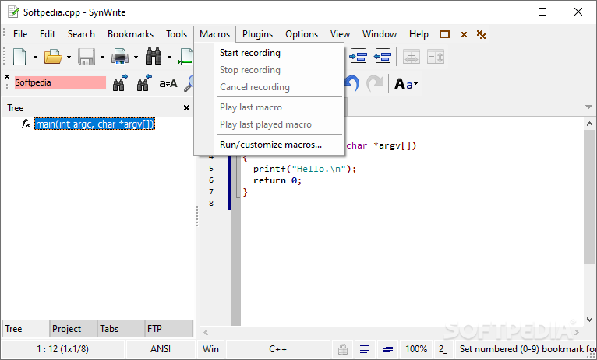
Task: Click the 100% zoom status field
Action: coord(416,349)
